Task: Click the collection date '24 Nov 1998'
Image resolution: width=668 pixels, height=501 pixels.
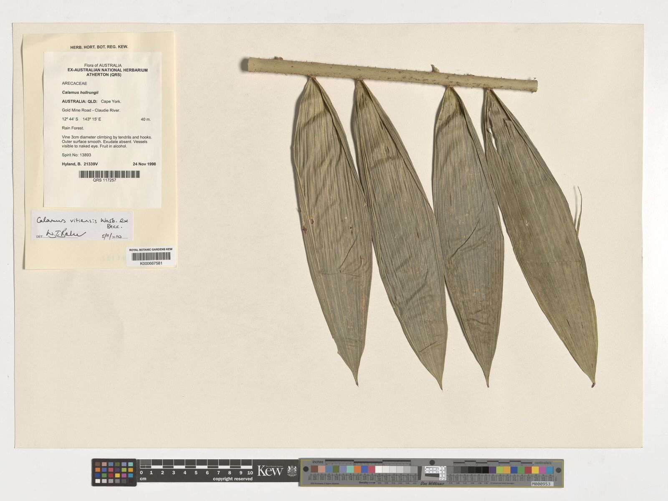Action: (x=144, y=164)
